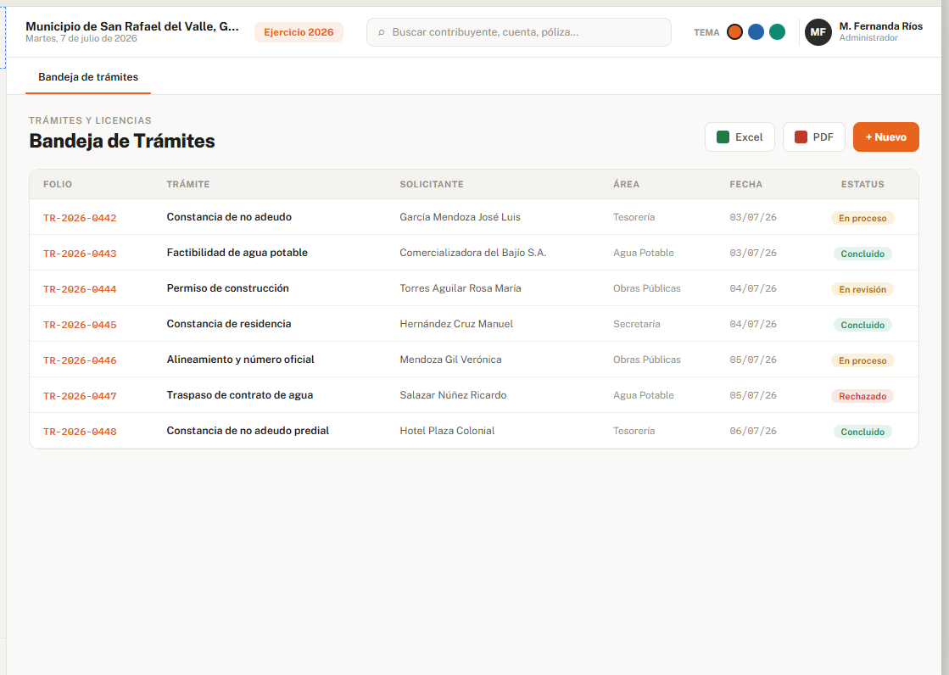Click 'Concluido' status of TR-2026-0443
This screenshot has height=675, width=949.
pos(862,254)
